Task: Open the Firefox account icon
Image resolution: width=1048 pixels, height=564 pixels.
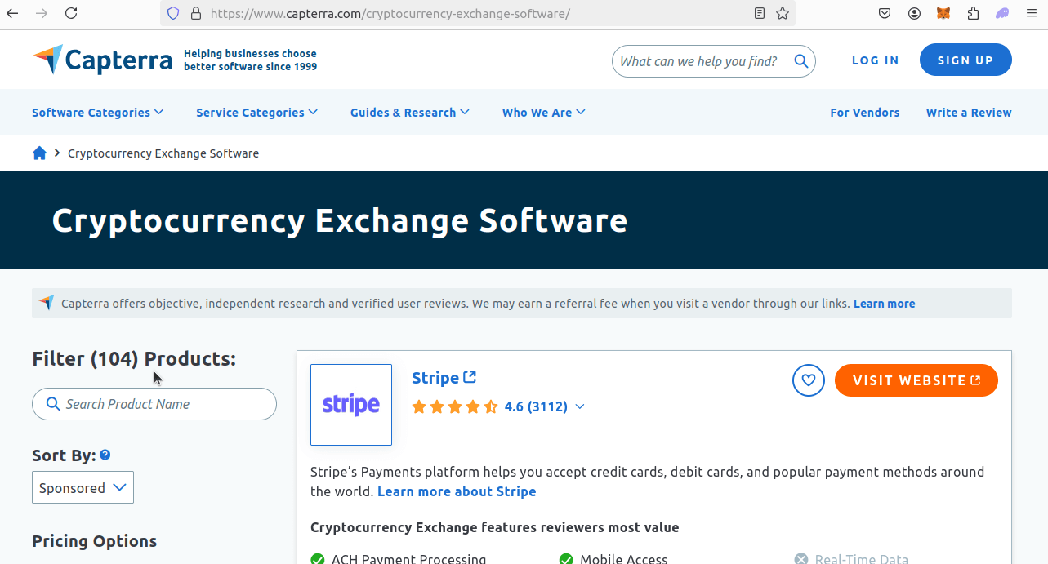Action: tap(914, 13)
